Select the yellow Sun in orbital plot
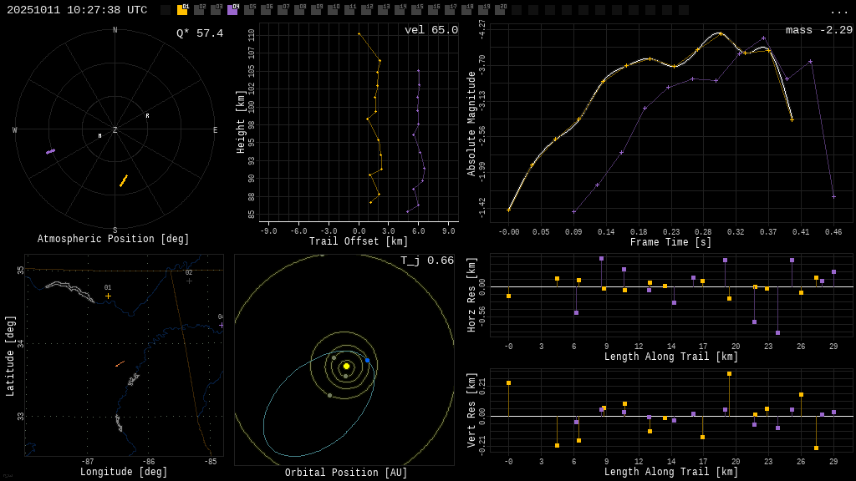This screenshot has width=856, height=481. tap(346, 366)
